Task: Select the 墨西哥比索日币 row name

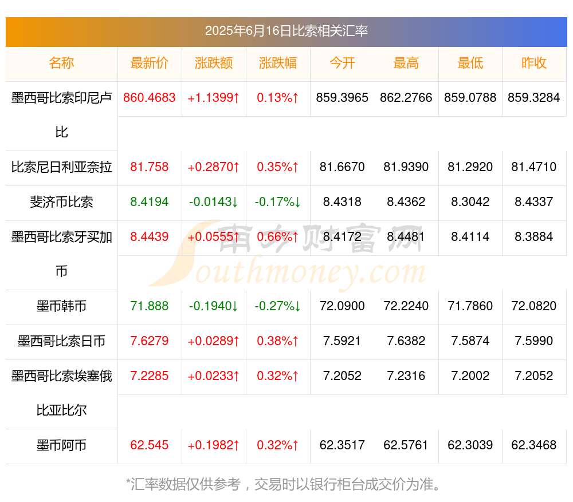Action: [61, 341]
